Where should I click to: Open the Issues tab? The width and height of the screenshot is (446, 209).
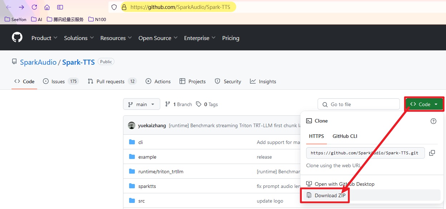pos(61,81)
